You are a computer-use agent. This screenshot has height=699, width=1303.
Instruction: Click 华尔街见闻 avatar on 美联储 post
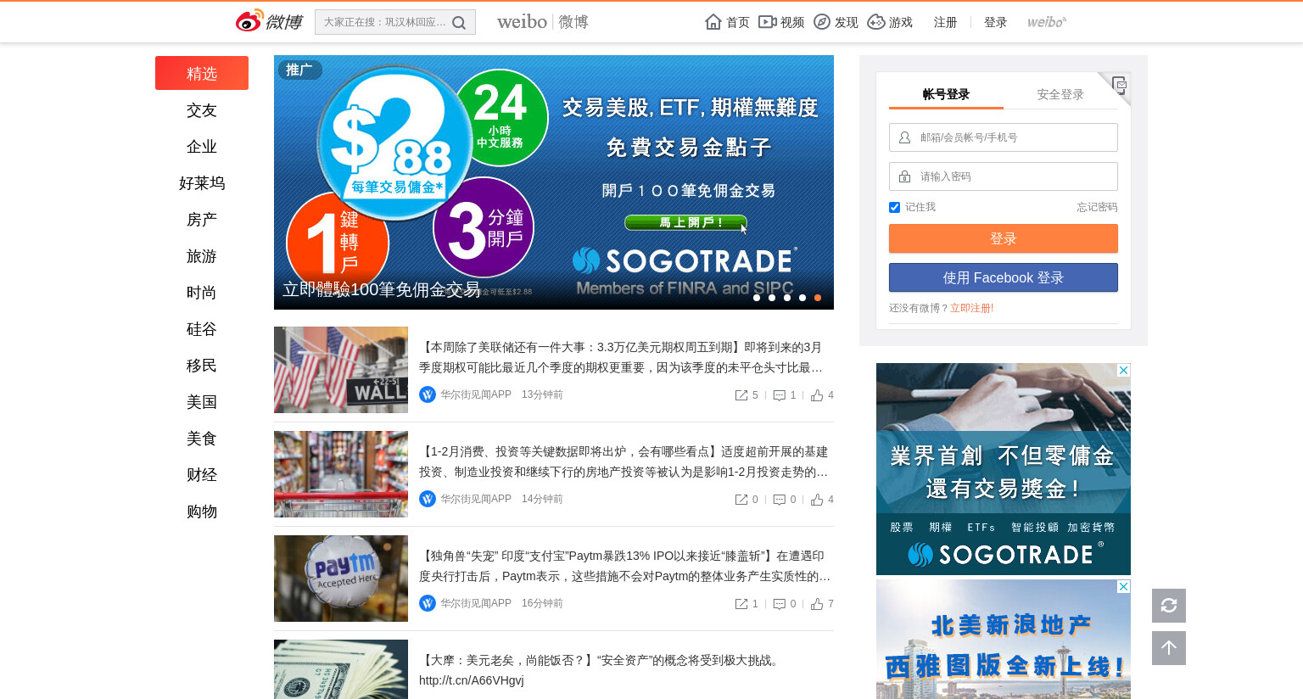click(428, 394)
